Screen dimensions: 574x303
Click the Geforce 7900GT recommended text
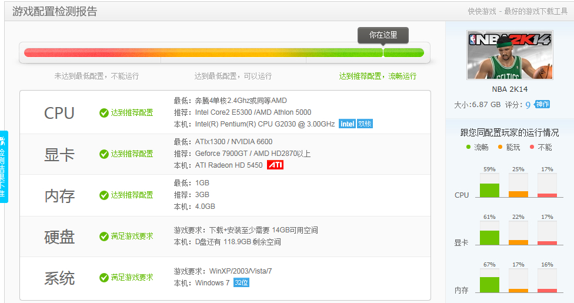click(252, 154)
